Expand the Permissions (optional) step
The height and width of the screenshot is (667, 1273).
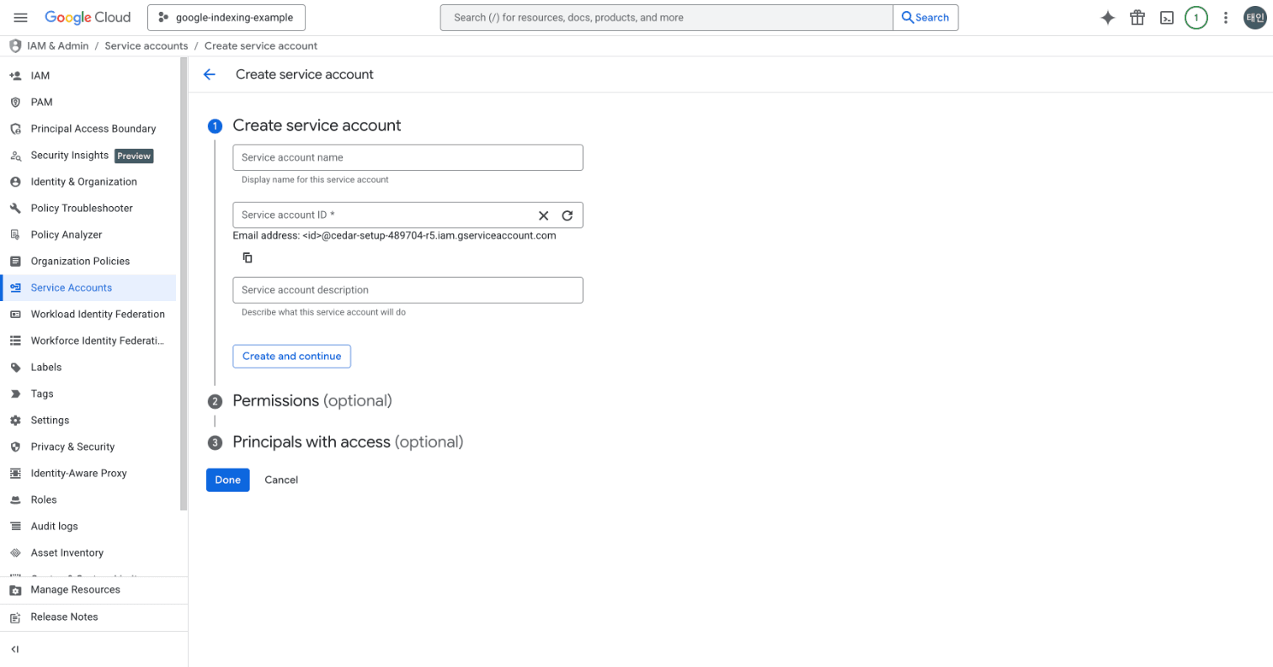312,400
